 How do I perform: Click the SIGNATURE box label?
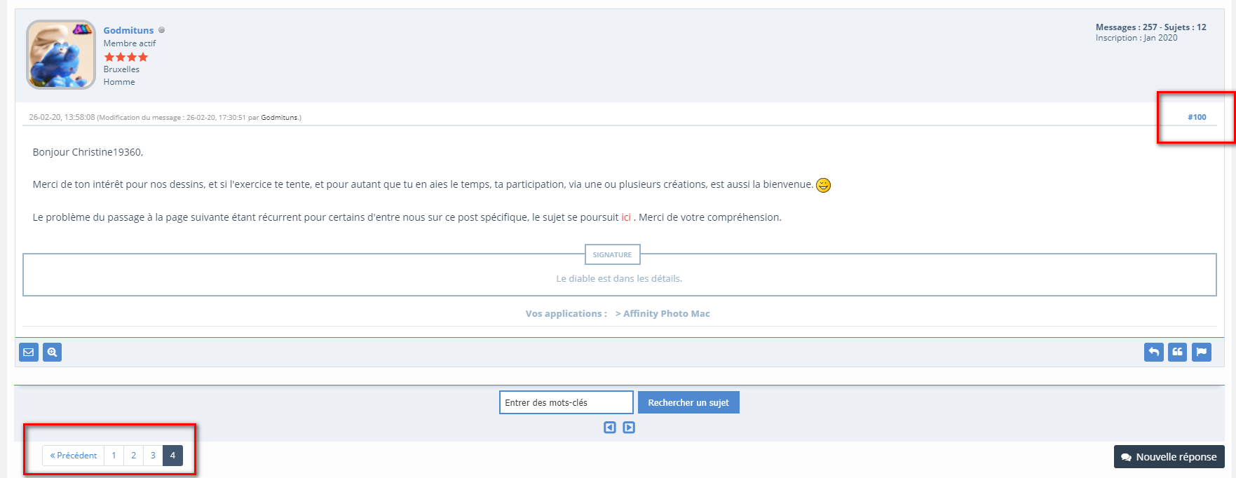coord(612,254)
